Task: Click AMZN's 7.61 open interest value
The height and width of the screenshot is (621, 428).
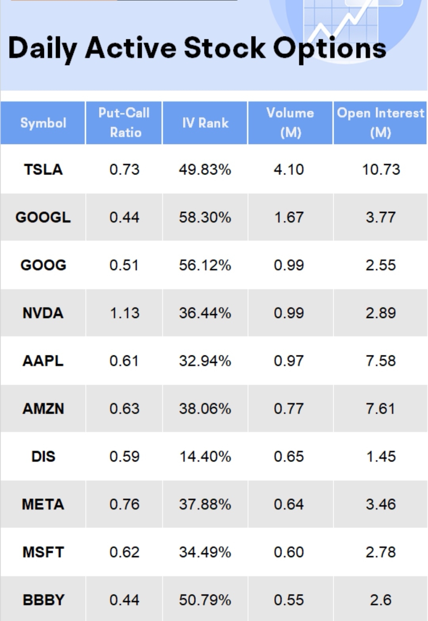Action: [x=380, y=409]
